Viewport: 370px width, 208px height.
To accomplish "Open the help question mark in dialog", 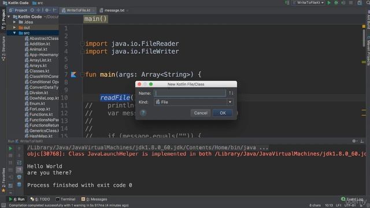I will [x=143, y=113].
